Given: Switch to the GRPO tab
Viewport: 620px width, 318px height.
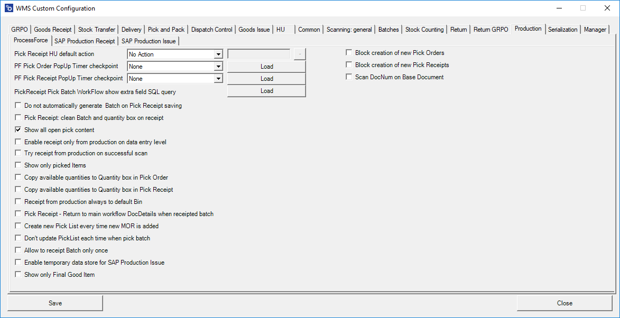Looking at the screenshot, I should pos(19,30).
